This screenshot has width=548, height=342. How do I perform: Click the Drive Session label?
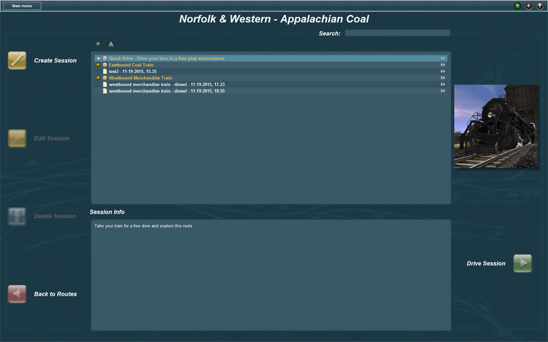pos(486,263)
